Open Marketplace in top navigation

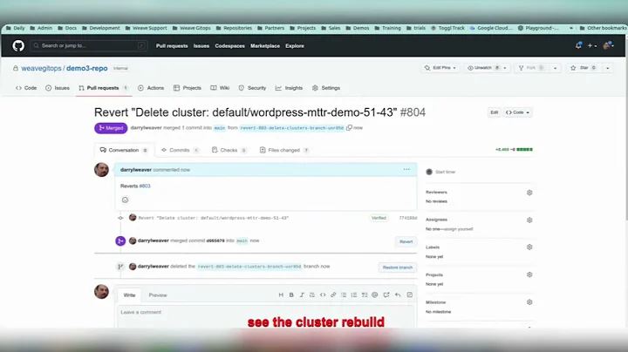click(265, 46)
